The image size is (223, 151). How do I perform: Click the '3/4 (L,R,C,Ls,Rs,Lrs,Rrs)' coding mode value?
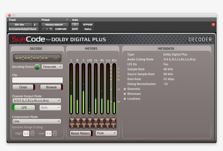pos(179,59)
